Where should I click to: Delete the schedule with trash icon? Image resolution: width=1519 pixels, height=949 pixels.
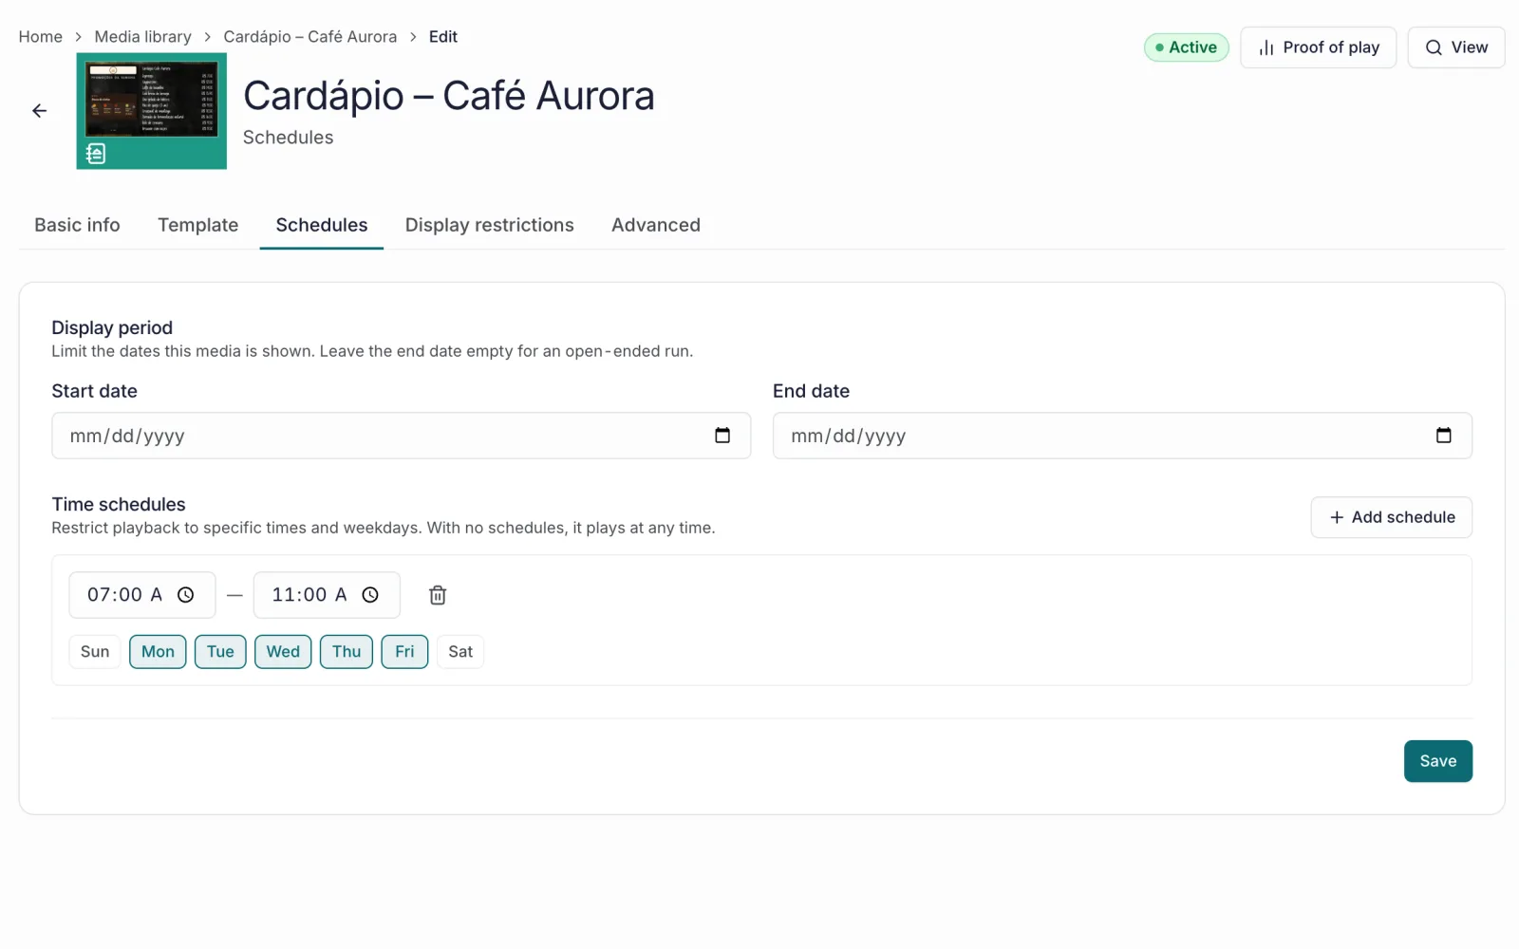(438, 595)
